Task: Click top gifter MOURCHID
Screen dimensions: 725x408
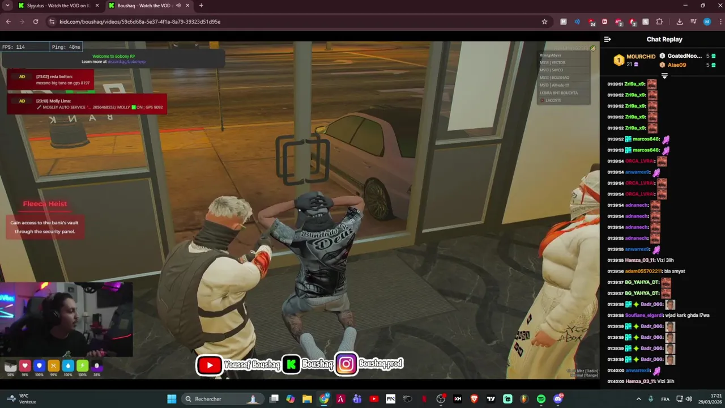Action: [x=641, y=57]
